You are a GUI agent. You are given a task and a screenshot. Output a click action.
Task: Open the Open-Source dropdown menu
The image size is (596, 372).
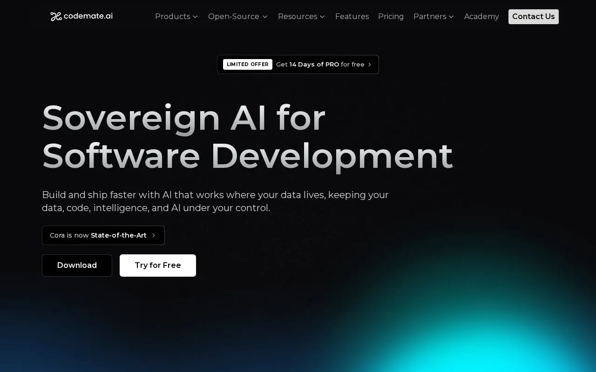click(238, 17)
